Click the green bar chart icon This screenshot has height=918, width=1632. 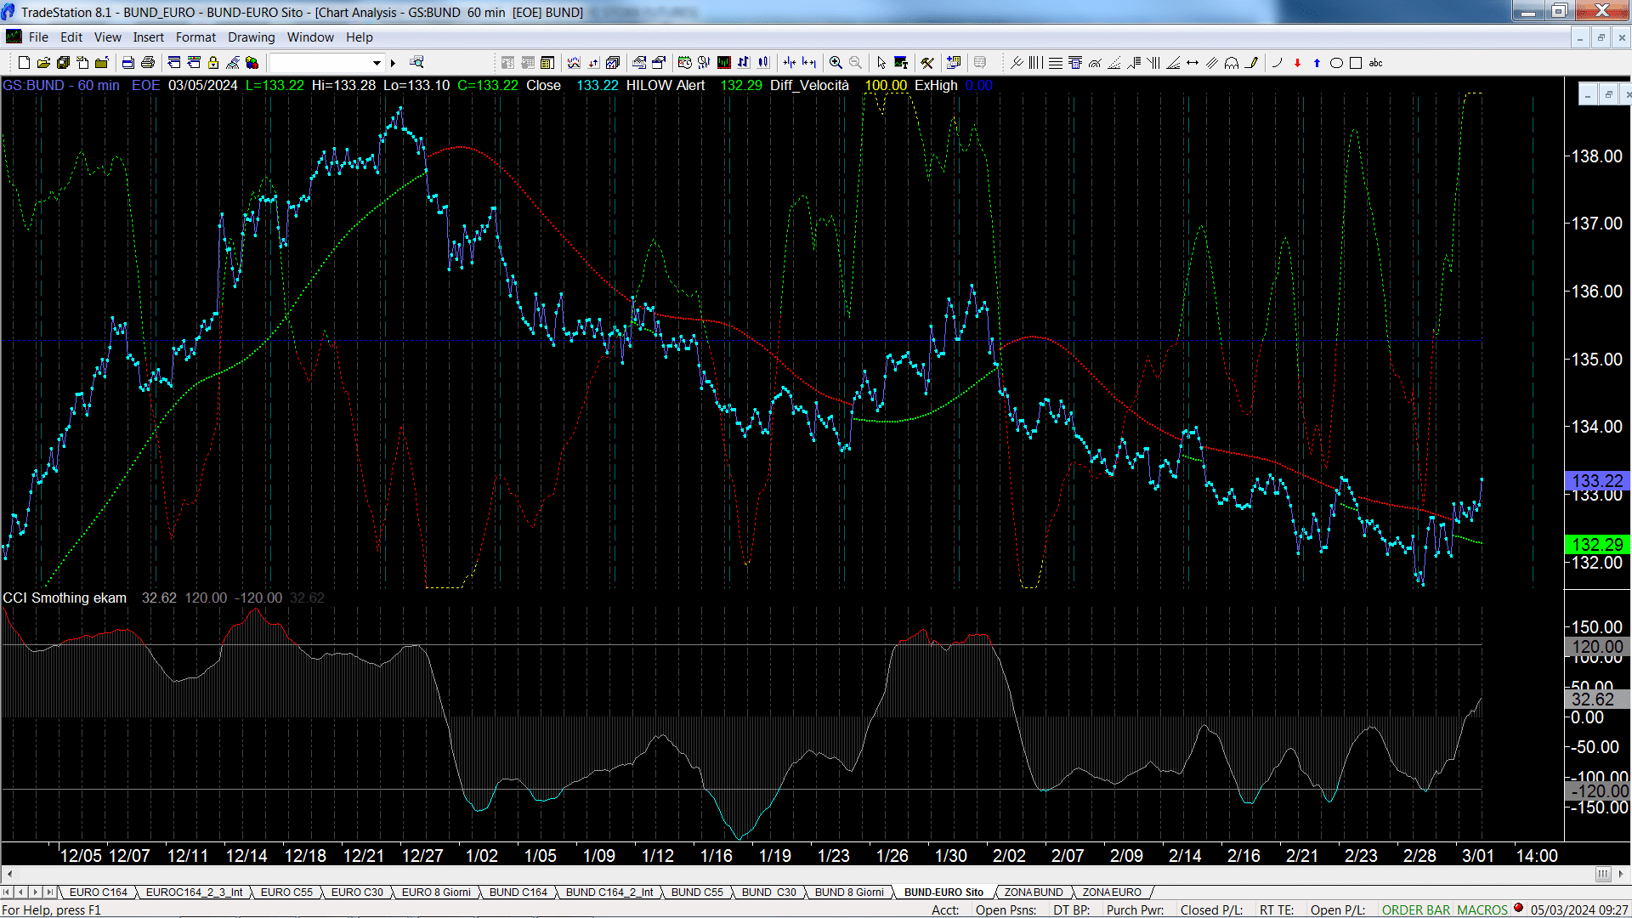[x=723, y=62]
